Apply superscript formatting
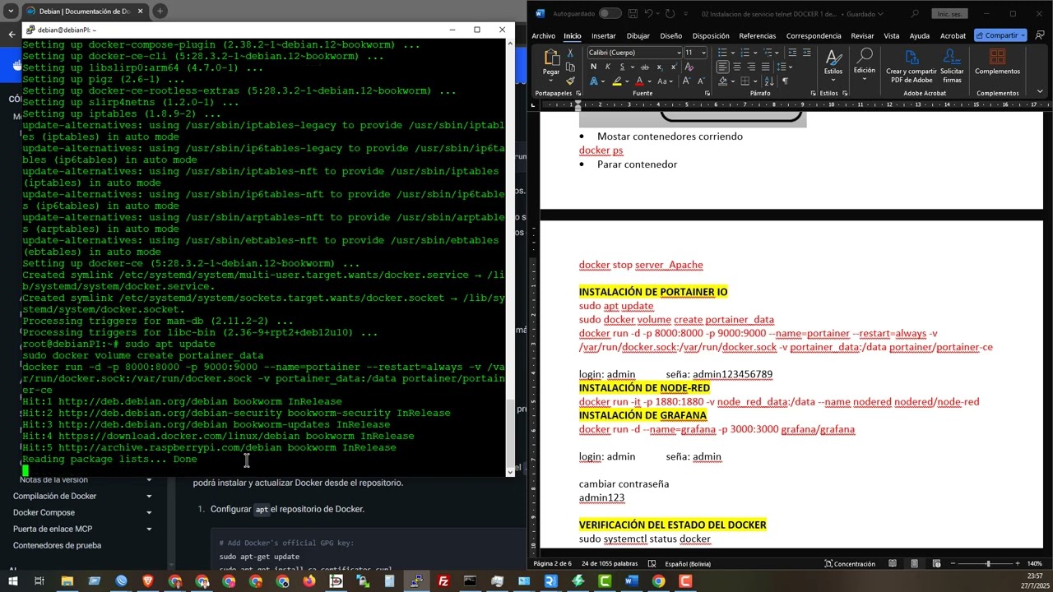 [675, 67]
